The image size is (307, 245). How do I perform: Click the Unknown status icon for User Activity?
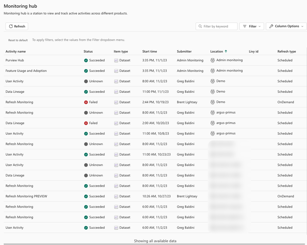point(86,81)
